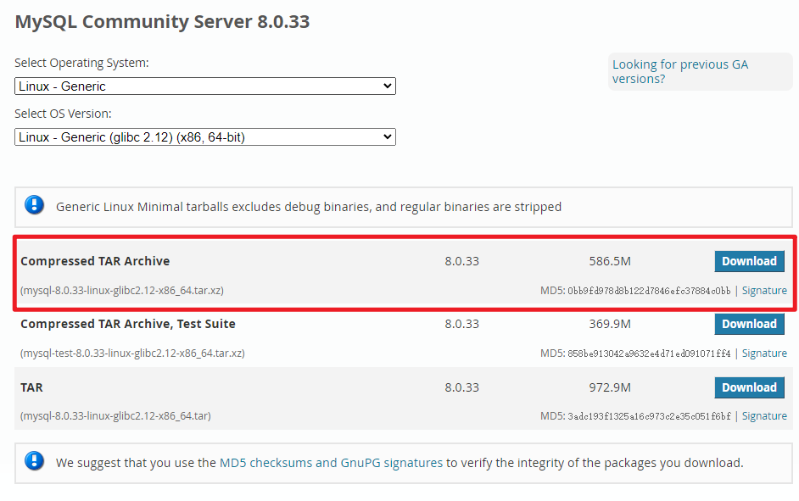Download the Compressed TAR Archive, Test Suite
This screenshot has height=501, width=799.
(749, 324)
